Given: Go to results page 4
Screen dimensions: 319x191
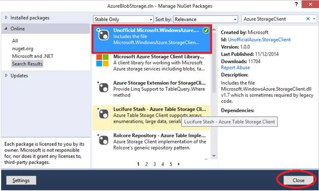Looking at the screenshot, I should tap(162, 164).
